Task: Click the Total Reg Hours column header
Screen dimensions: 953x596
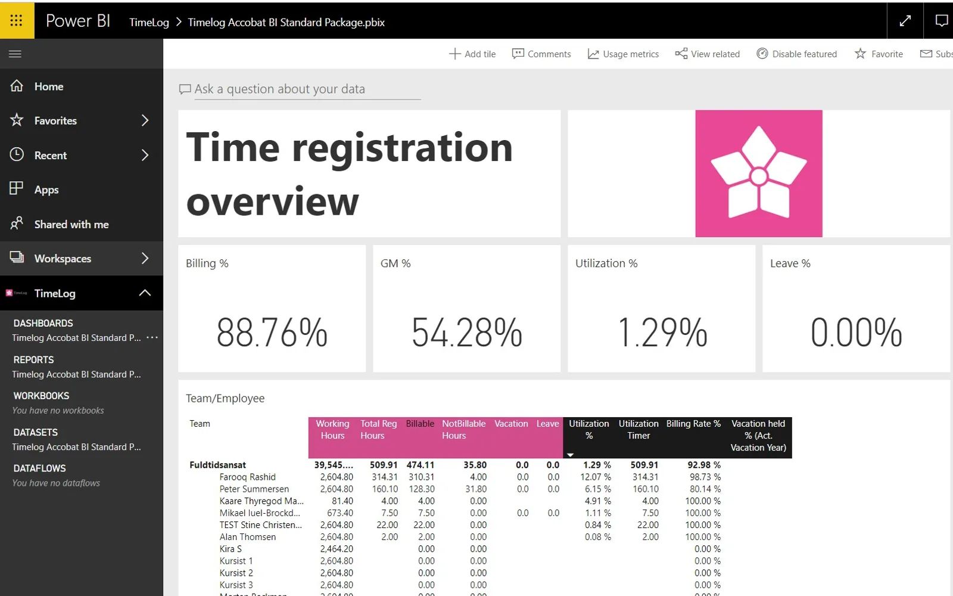Action: (378, 430)
